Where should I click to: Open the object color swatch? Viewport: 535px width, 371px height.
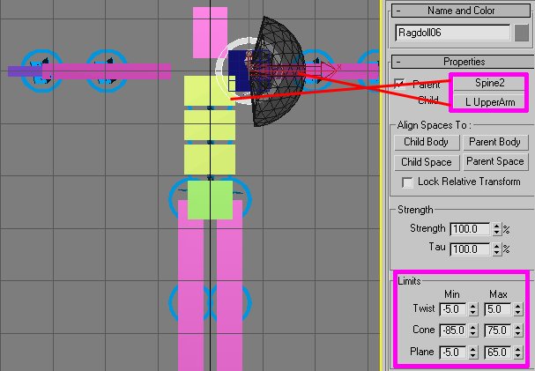(522, 33)
